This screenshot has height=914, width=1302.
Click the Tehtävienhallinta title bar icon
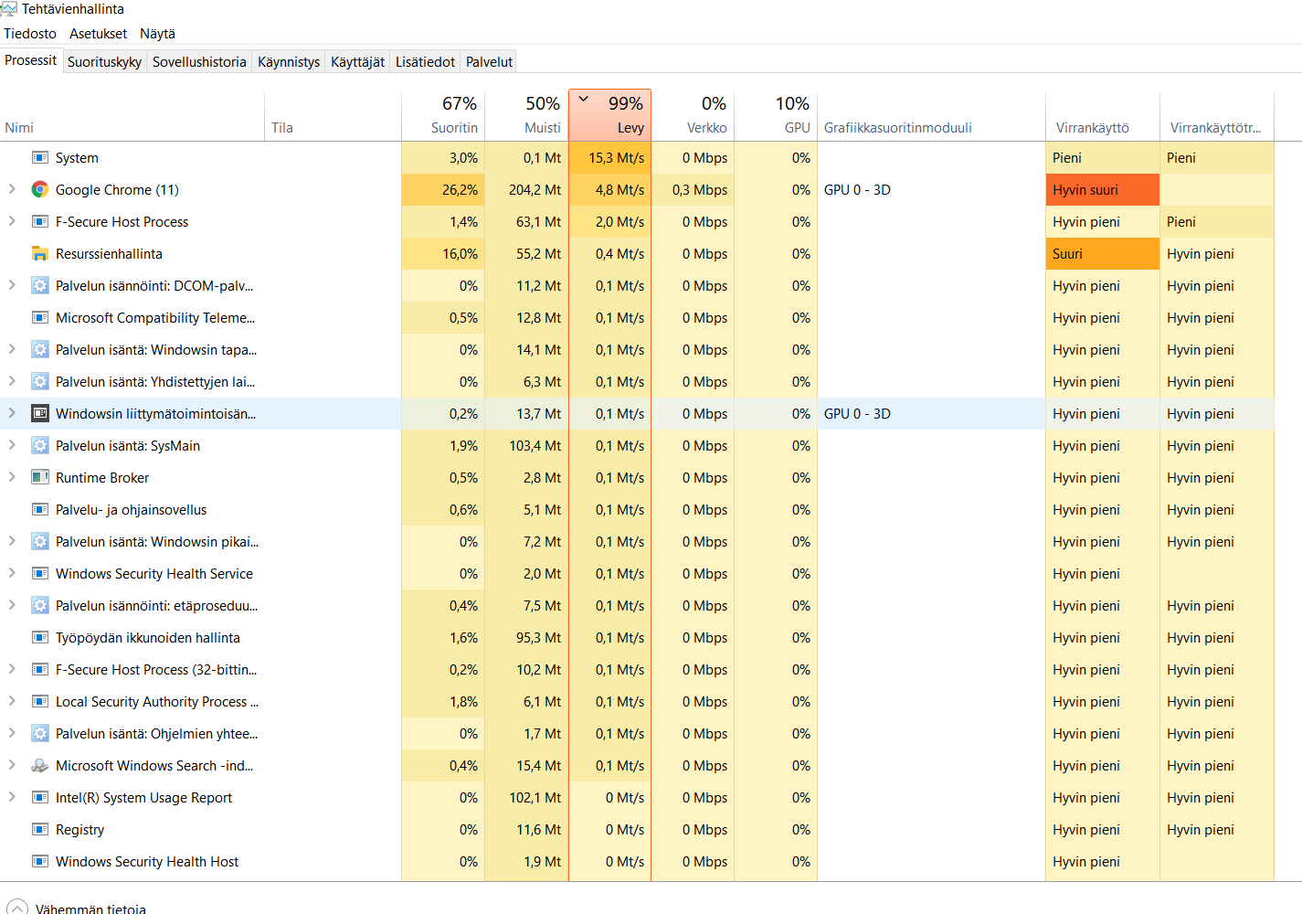[x=8, y=9]
